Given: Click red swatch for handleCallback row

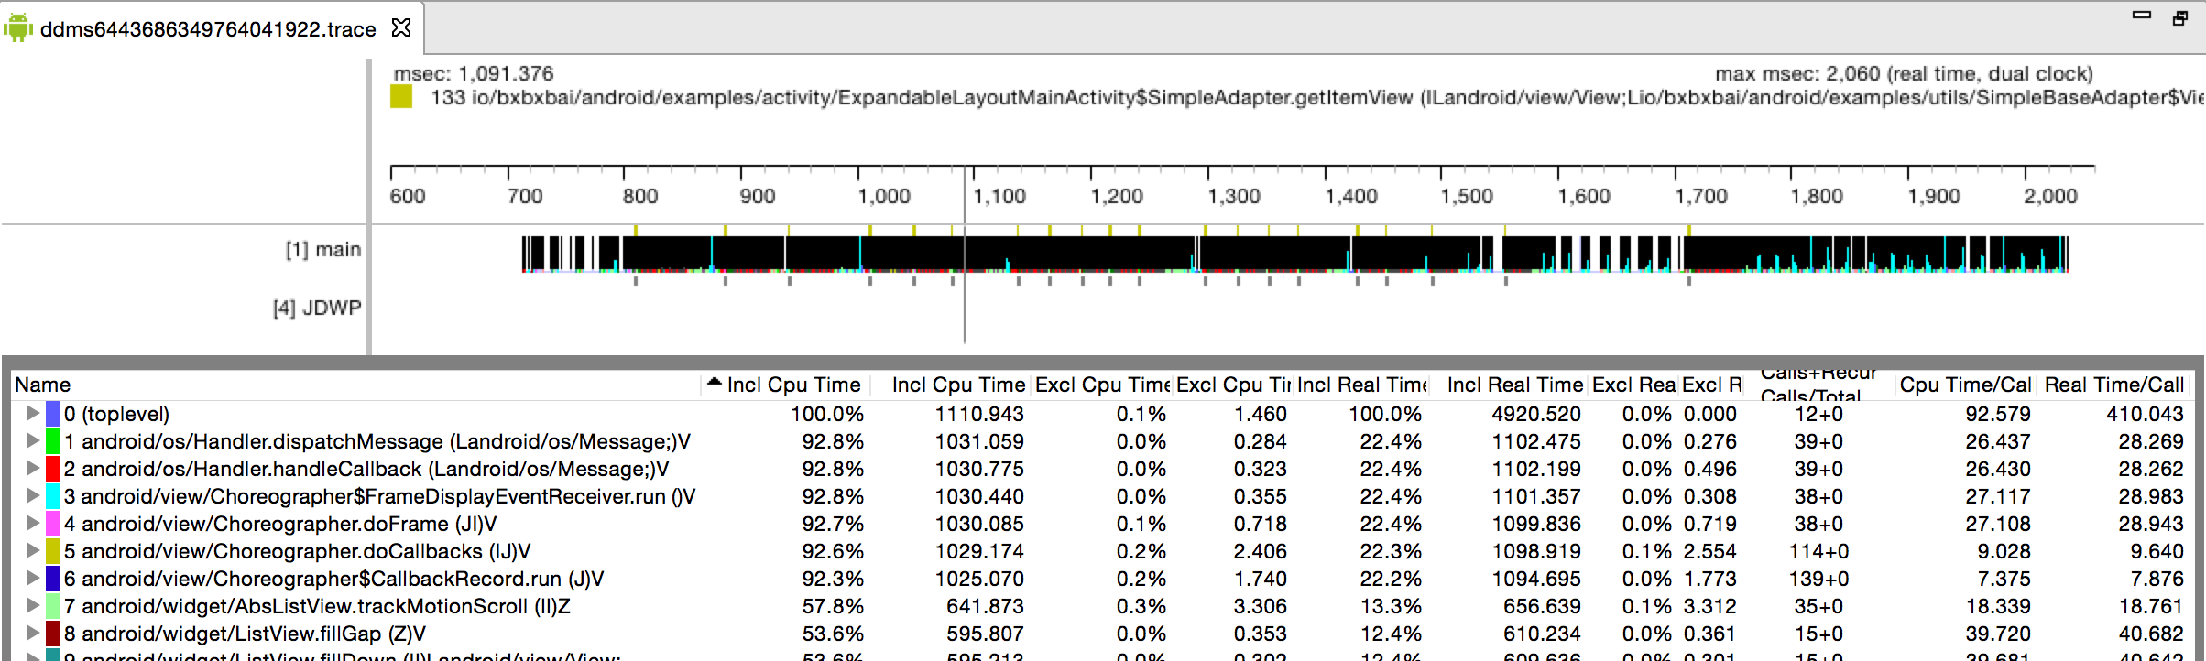Looking at the screenshot, I should click(x=53, y=469).
